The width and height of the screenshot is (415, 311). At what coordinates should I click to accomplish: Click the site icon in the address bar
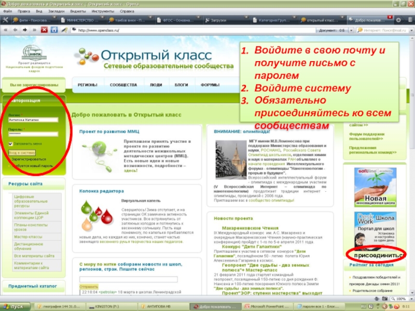74,30
